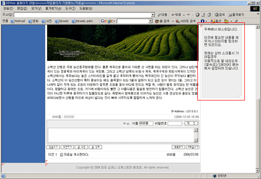Click the Home page icon
The width and height of the screenshot is (261, 179).
pyautogui.click(x=209, y=15)
